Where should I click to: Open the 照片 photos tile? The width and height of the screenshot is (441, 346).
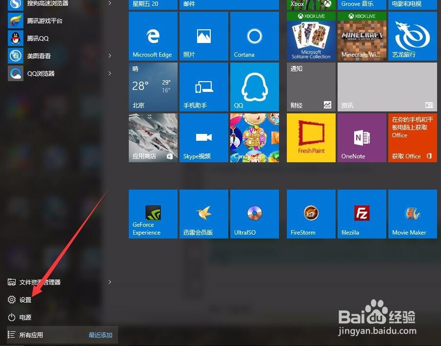click(203, 36)
